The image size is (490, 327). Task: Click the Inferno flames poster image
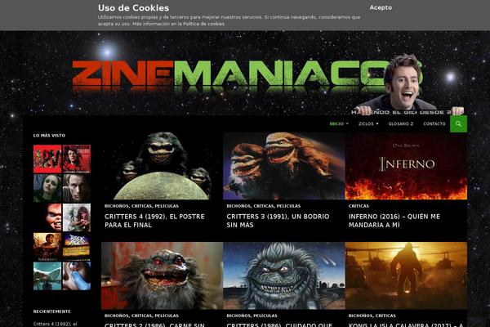tap(406, 166)
